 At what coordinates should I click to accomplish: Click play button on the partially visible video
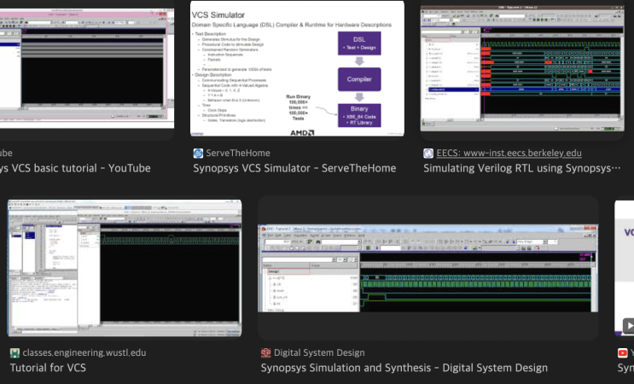tap(629, 326)
